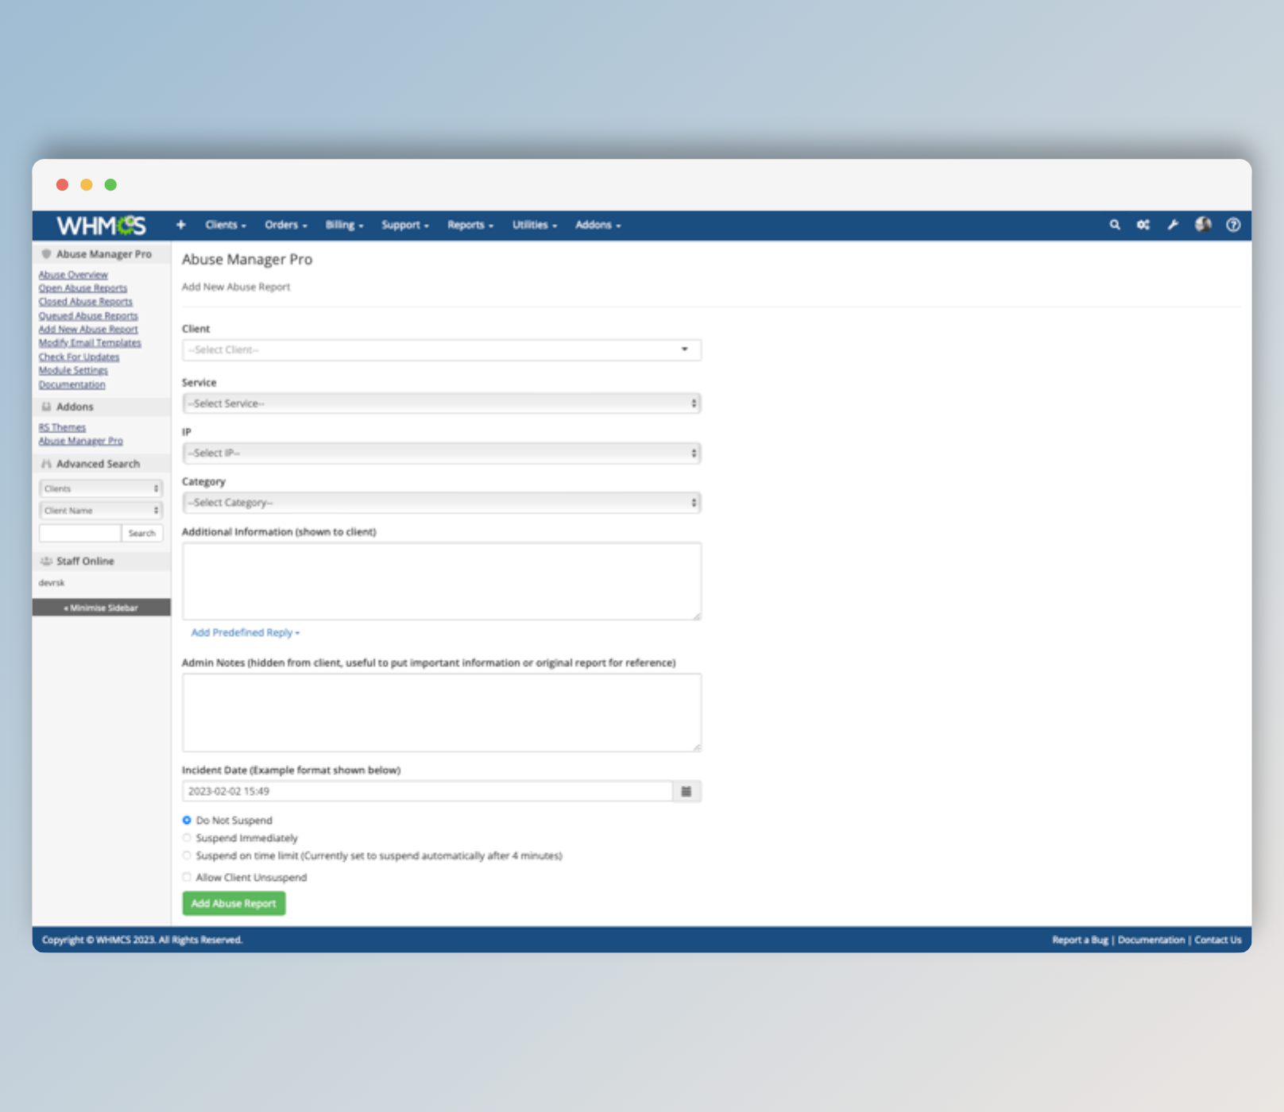Open the wrench setup icon
The width and height of the screenshot is (1284, 1112).
click(x=1173, y=225)
